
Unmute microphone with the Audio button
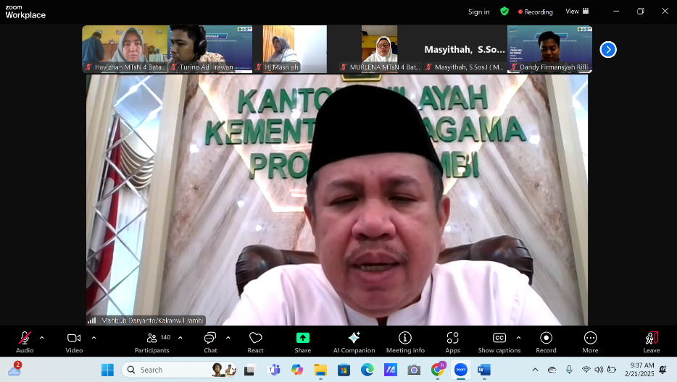pos(25,342)
